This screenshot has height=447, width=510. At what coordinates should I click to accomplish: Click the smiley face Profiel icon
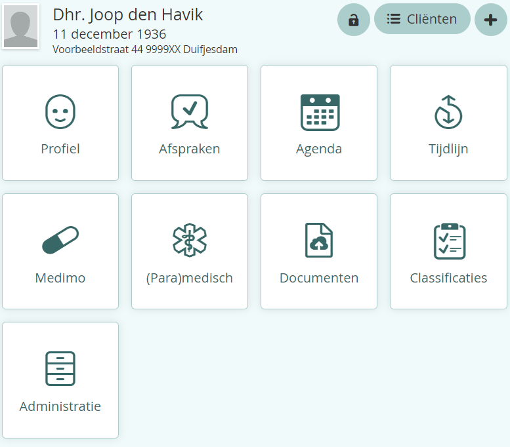pyautogui.click(x=60, y=111)
